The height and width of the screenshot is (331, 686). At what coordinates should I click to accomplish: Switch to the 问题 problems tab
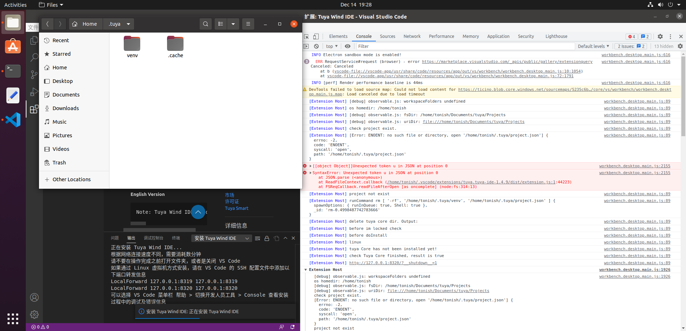tap(115, 238)
